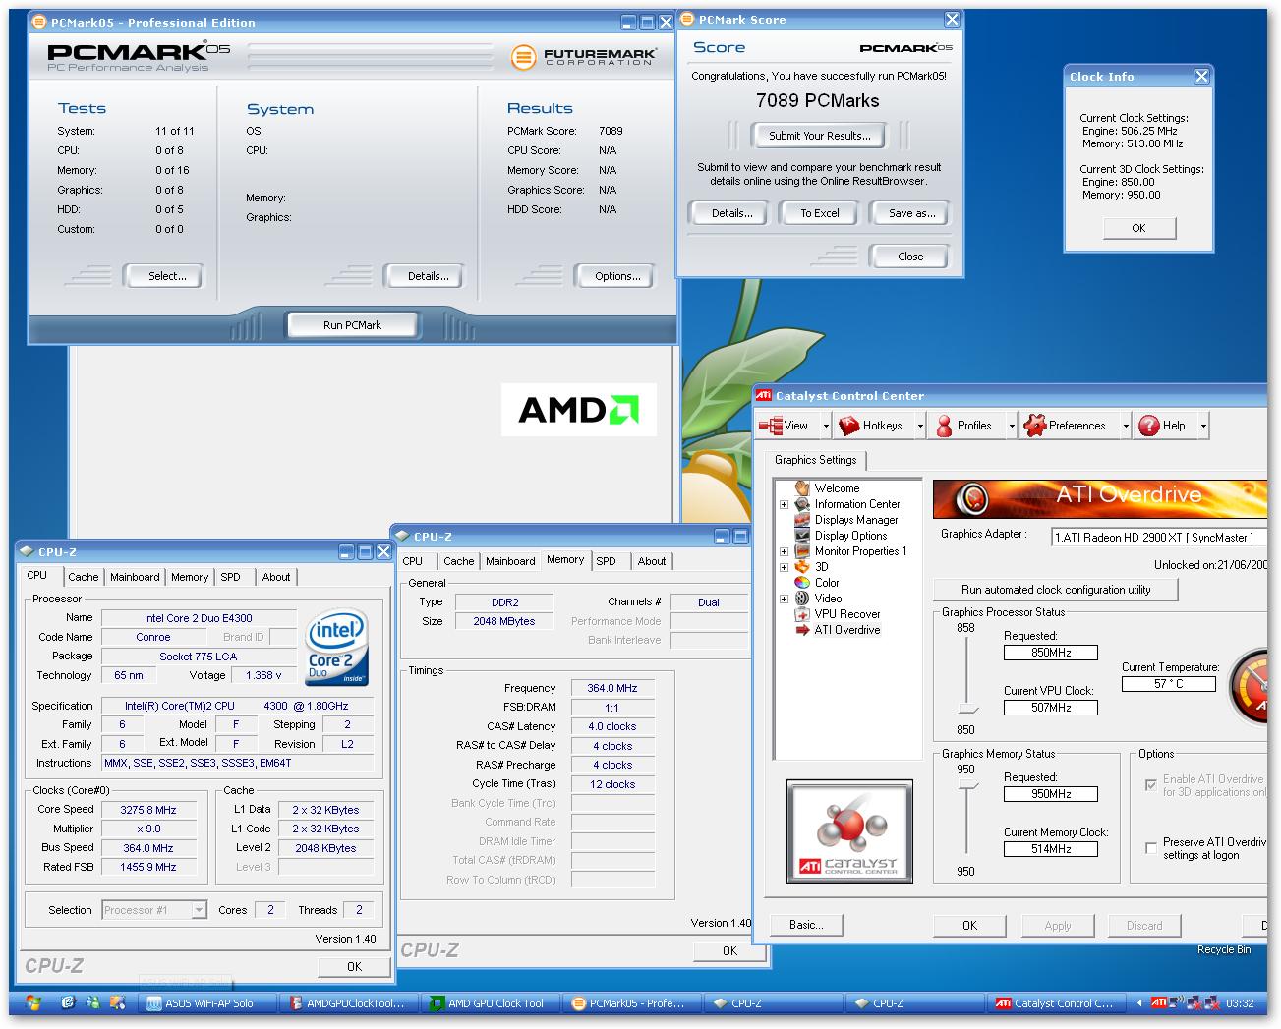Select the ATI Overdrive red arrow icon
The height and width of the screenshot is (1029, 1281).
pyautogui.click(x=802, y=630)
